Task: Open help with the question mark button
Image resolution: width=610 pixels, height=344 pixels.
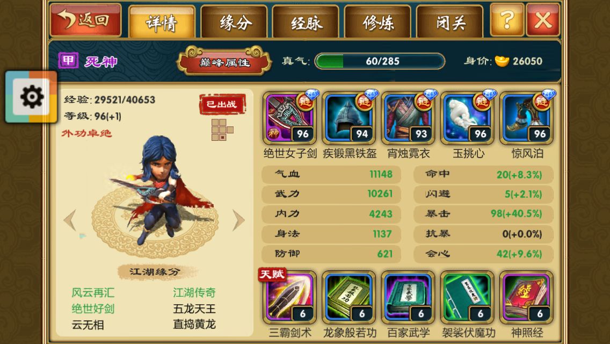Action: point(507,19)
